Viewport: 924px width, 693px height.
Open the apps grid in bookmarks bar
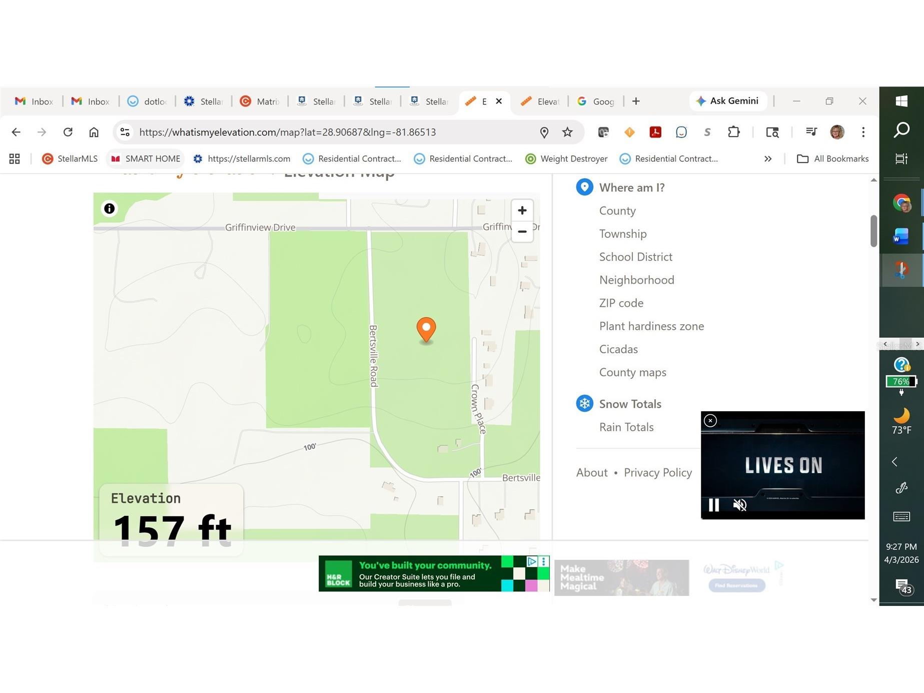[15, 159]
